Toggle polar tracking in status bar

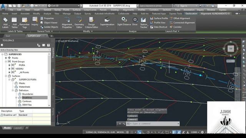[x=148, y=132]
